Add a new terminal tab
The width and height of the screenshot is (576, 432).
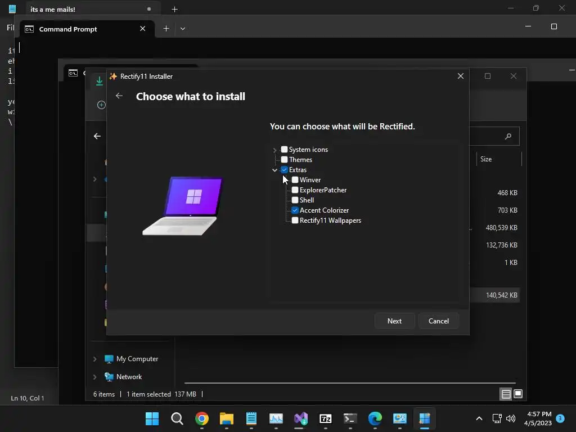(x=166, y=29)
